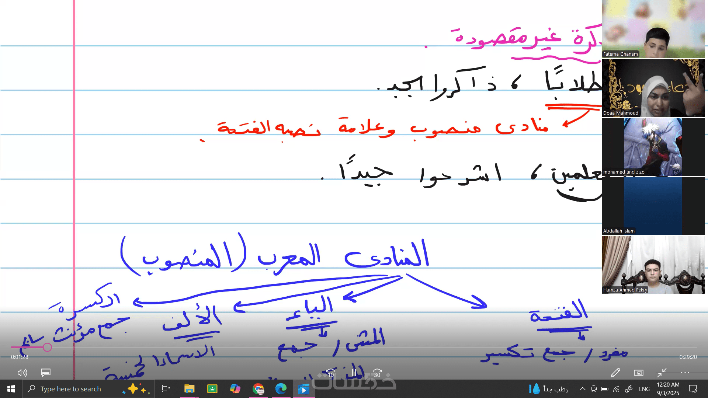
Task: Skip back 10 seconds
Action: click(x=331, y=373)
